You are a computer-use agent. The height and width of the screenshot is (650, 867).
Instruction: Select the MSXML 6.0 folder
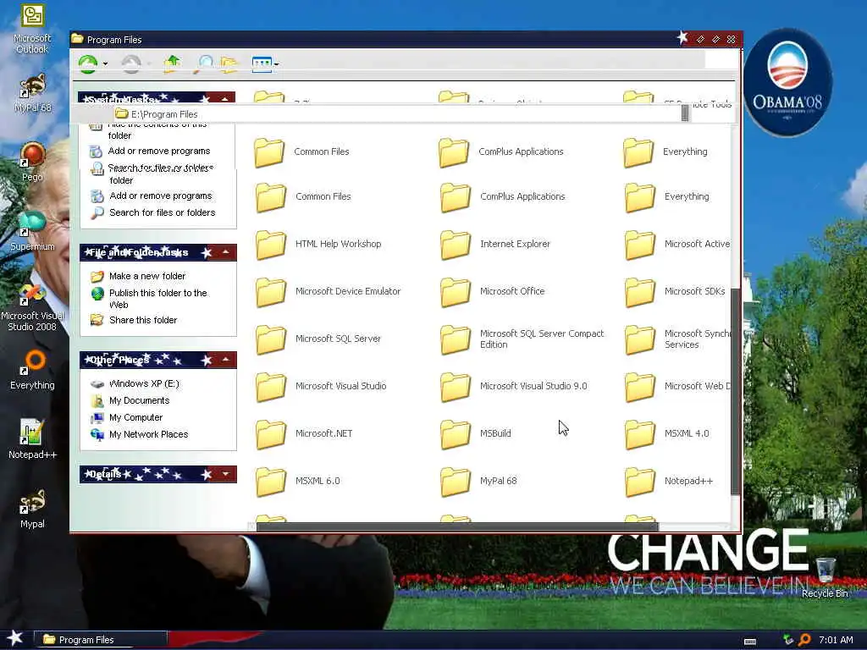point(297,482)
